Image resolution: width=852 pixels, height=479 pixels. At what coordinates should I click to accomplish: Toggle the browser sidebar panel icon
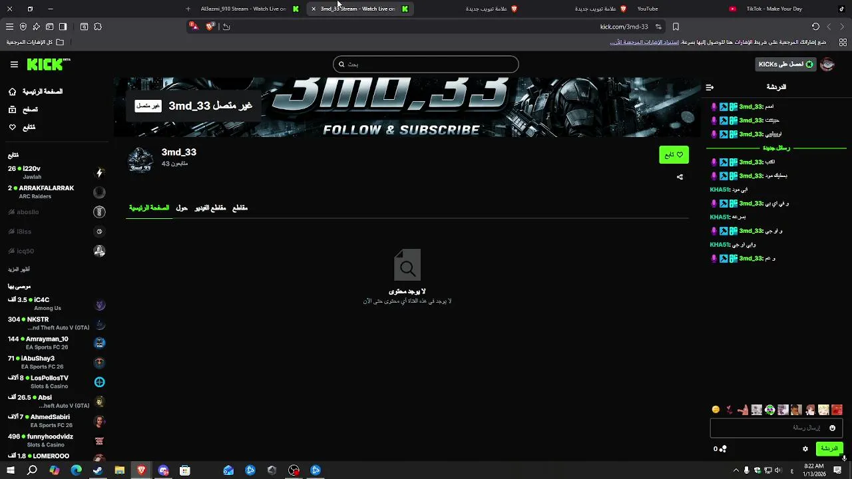pyautogui.click(x=63, y=27)
